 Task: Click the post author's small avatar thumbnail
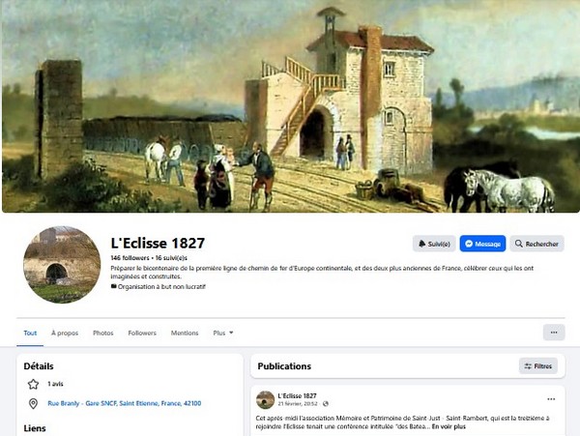click(x=265, y=400)
